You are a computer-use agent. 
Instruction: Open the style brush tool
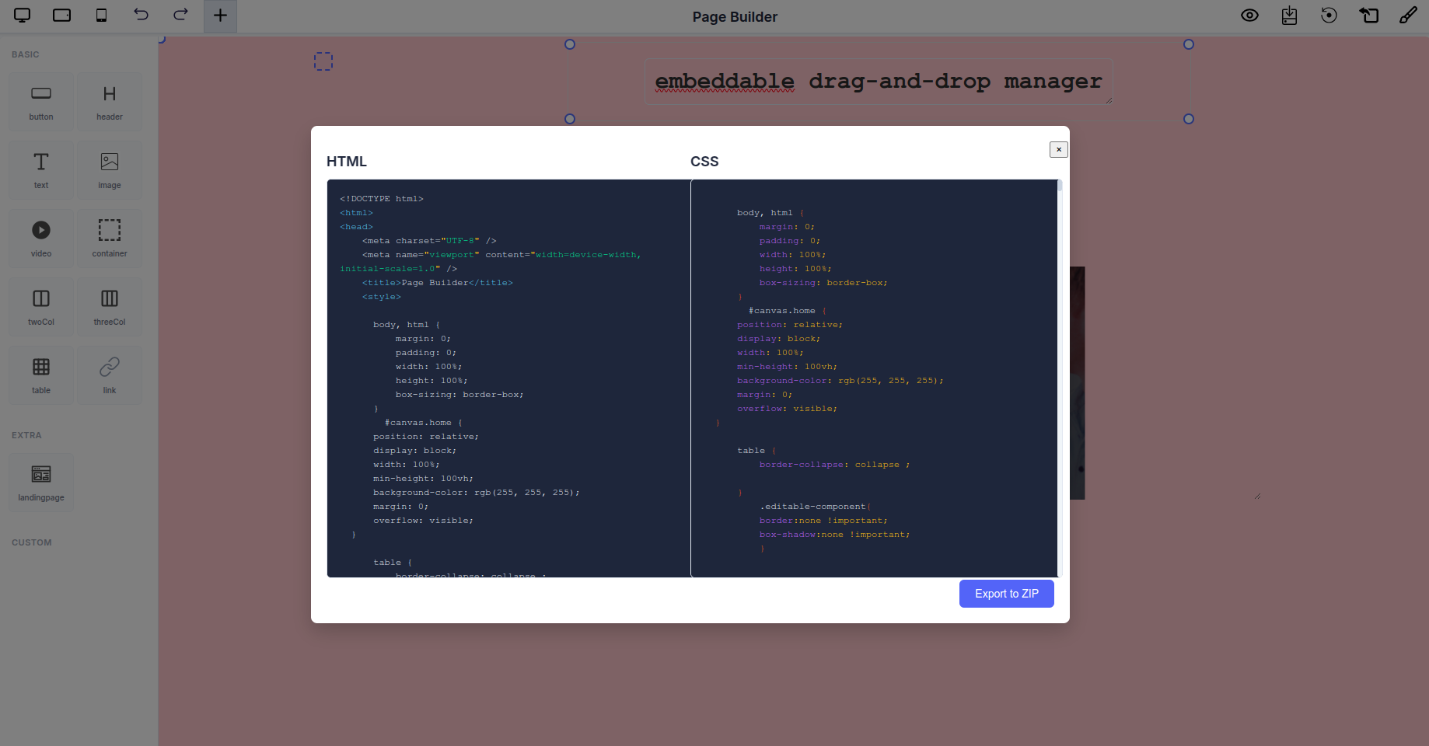tap(1409, 15)
